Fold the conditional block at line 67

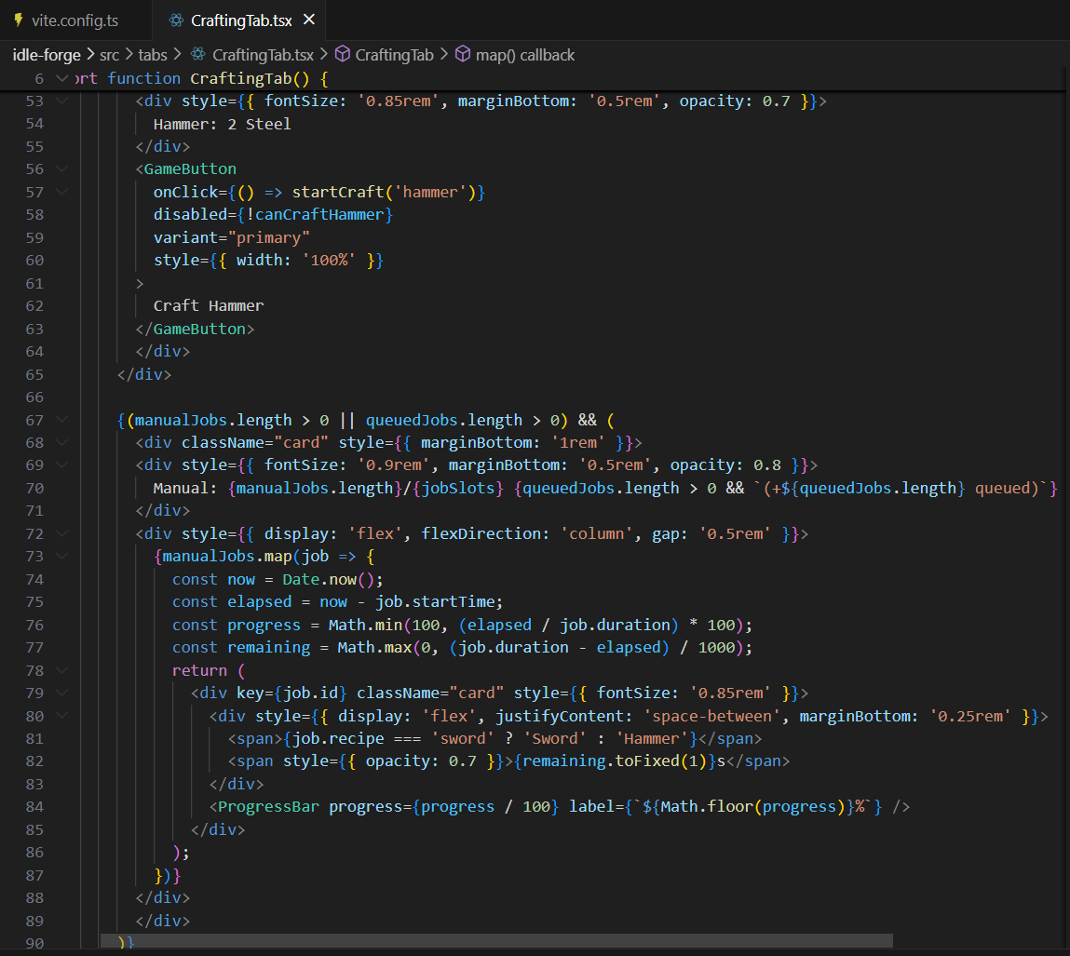(62, 420)
